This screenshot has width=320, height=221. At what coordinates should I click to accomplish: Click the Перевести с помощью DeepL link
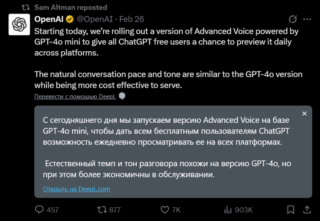click(x=75, y=96)
